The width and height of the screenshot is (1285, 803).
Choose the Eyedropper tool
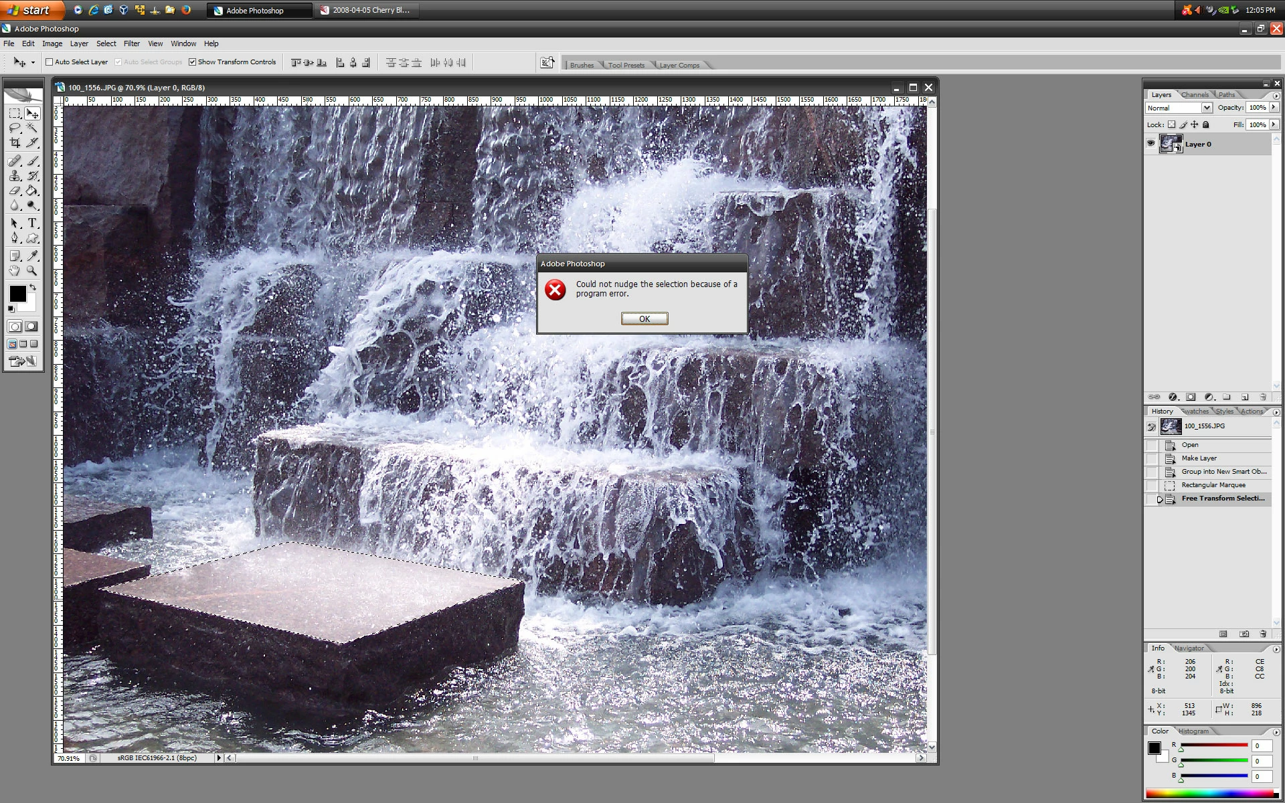(31, 256)
